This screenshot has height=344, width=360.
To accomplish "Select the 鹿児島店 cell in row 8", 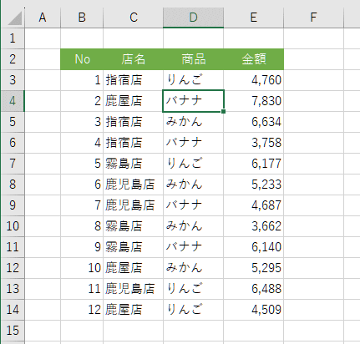I will click(x=133, y=185).
